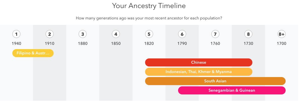Click the generation 7 circle marker
Viewport: 301px width, 104px height.
215,34
